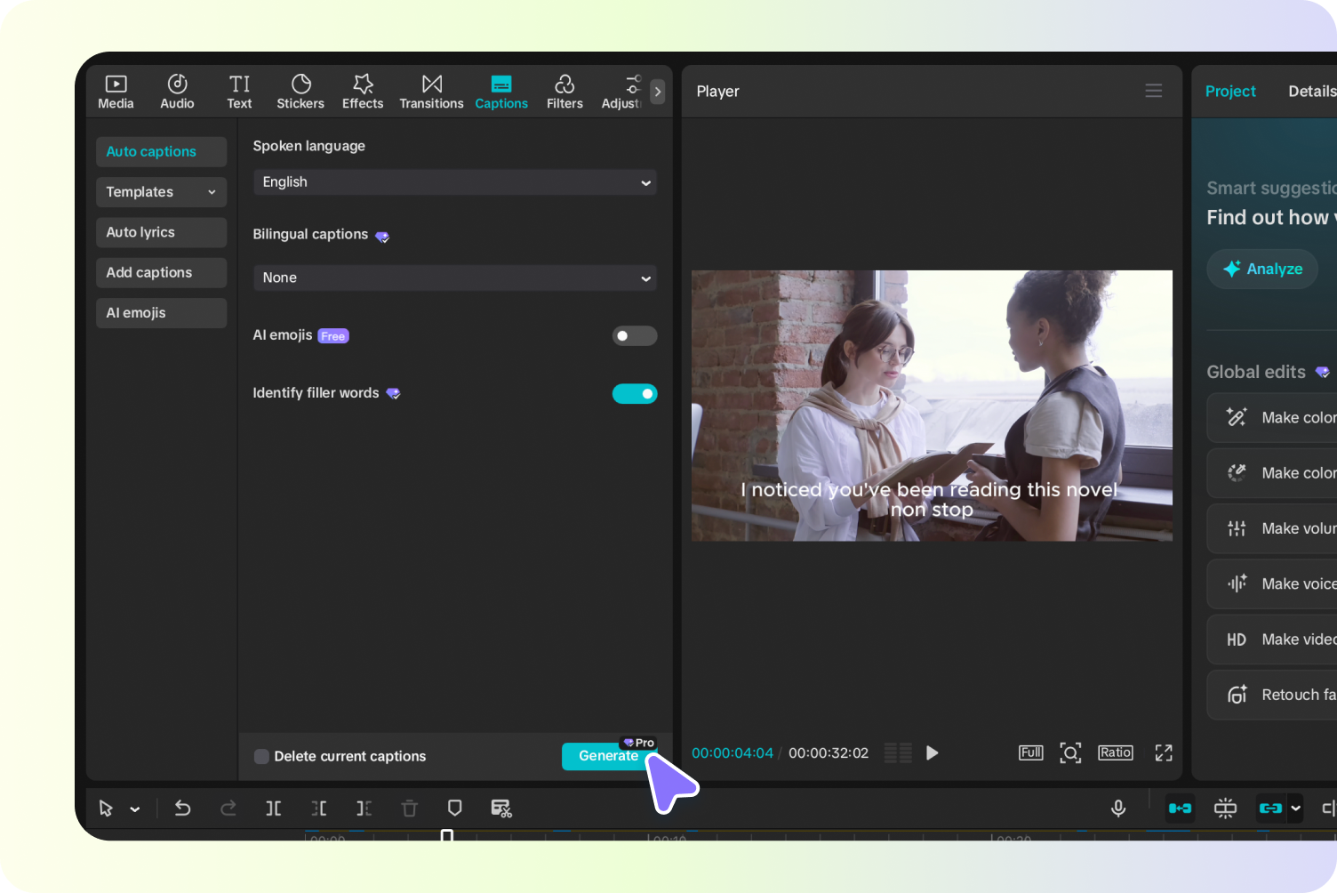Open the Media panel
Viewport: 1337px width, 893px height.
click(x=116, y=91)
